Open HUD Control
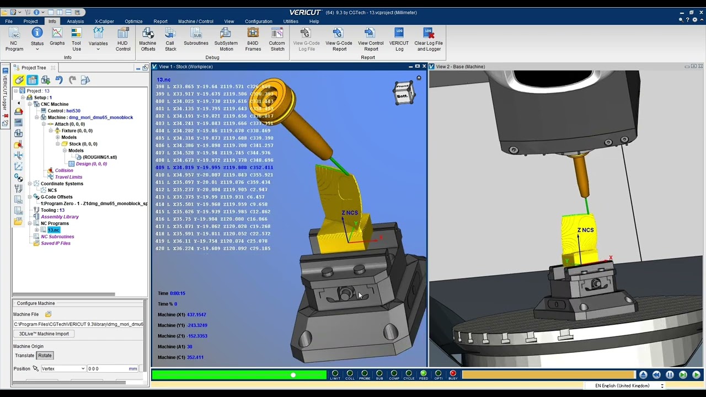706x397 pixels. (122, 40)
